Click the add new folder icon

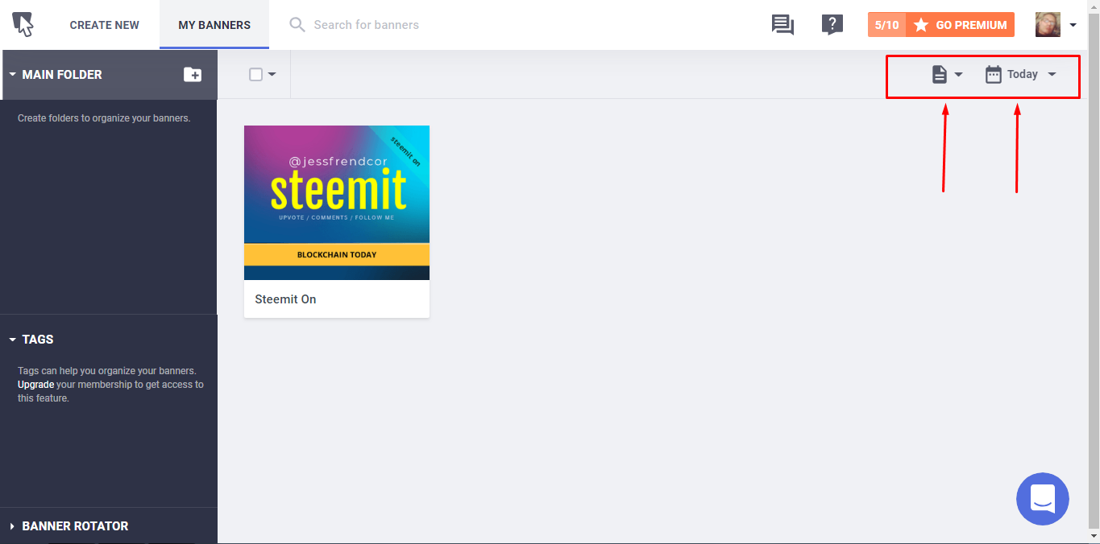pos(193,74)
